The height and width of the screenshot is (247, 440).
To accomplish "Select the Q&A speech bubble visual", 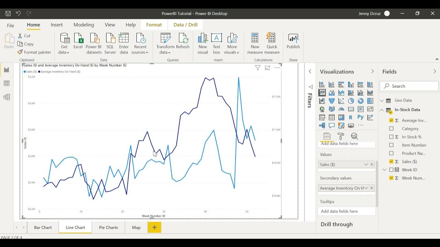I will point(332,126).
